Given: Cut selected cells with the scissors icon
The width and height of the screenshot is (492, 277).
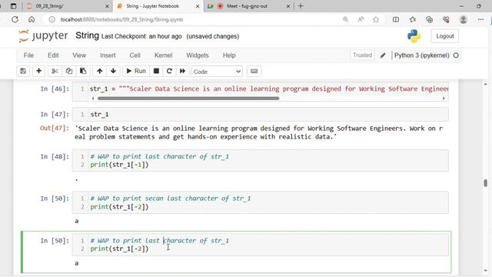Looking at the screenshot, I should (x=55, y=71).
